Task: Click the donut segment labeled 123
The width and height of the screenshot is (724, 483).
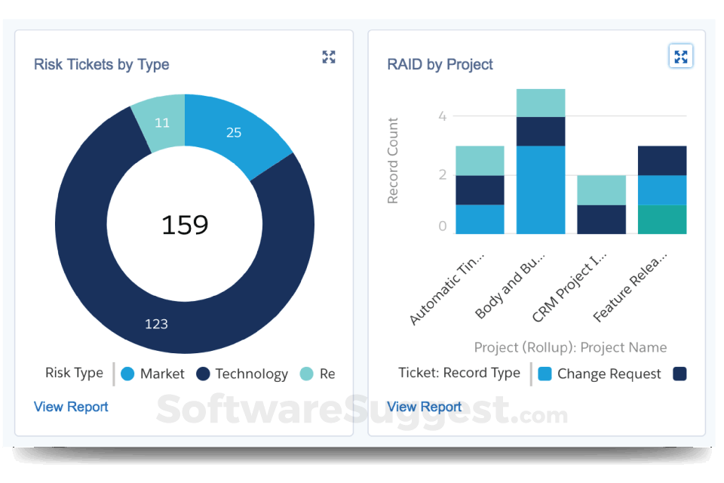Action: tap(156, 323)
